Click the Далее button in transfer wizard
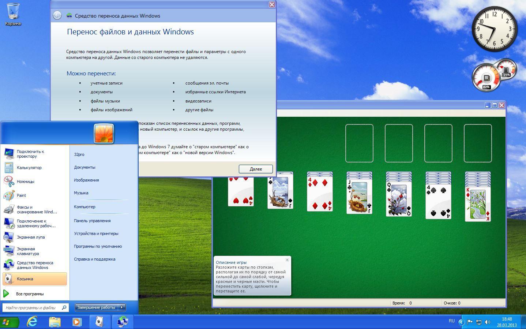The image size is (526, 329). [x=256, y=169]
